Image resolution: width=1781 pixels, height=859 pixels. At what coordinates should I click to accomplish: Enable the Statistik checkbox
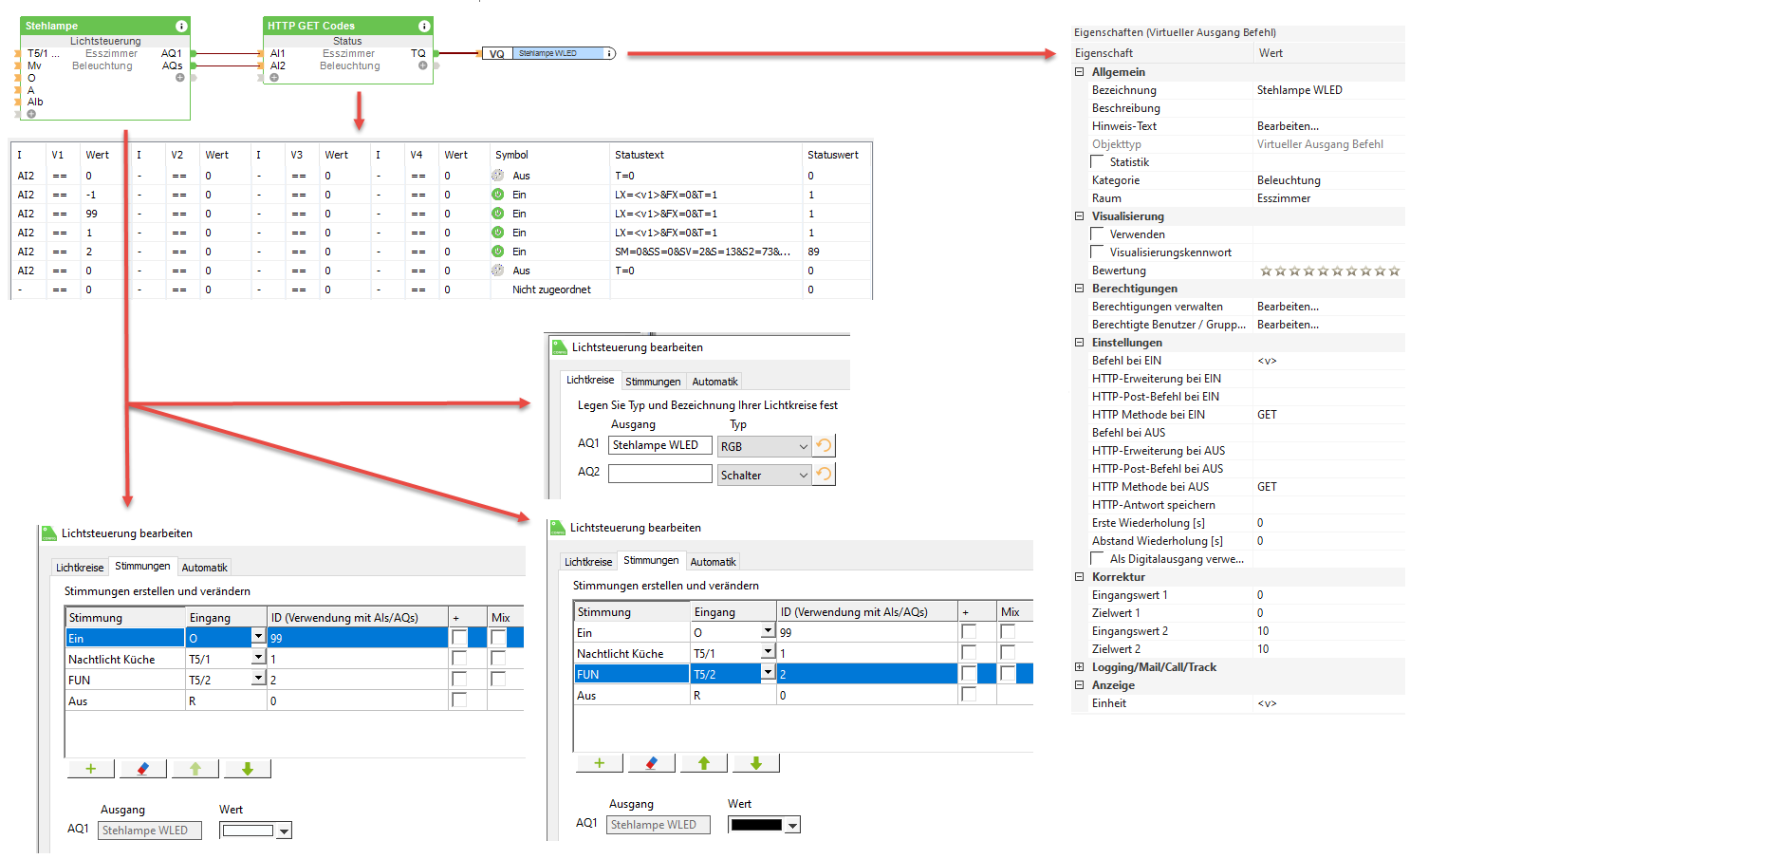click(1098, 161)
